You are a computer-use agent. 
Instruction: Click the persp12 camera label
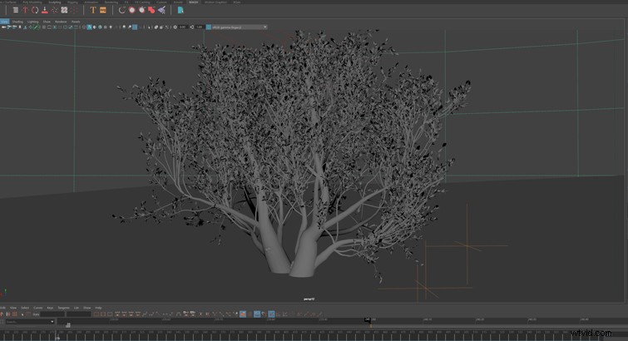point(309,299)
